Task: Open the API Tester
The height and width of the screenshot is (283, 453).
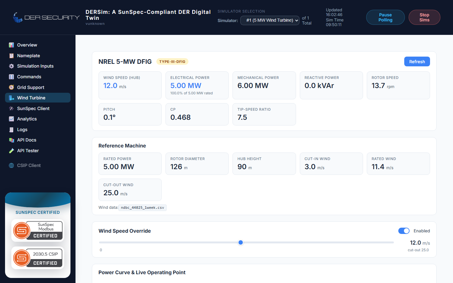Action: tap(38, 151)
